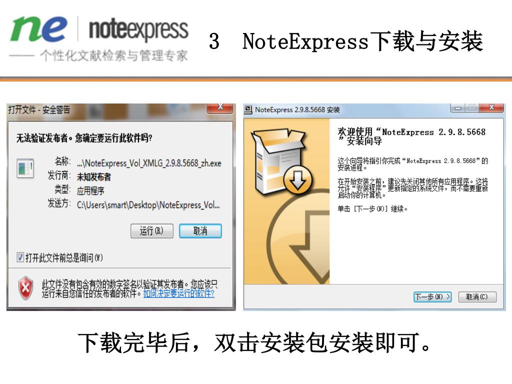
Task: Close the 打开文件 - 安全警告 dialog
Action: [x=220, y=108]
